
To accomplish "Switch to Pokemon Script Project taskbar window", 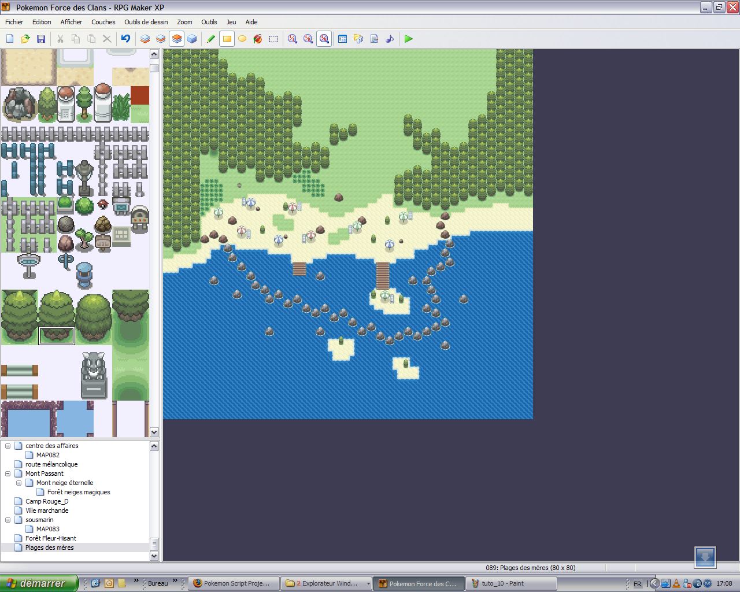I will pyautogui.click(x=234, y=583).
